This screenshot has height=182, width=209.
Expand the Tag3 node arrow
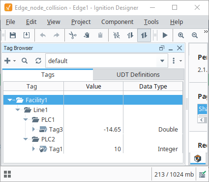(33, 129)
